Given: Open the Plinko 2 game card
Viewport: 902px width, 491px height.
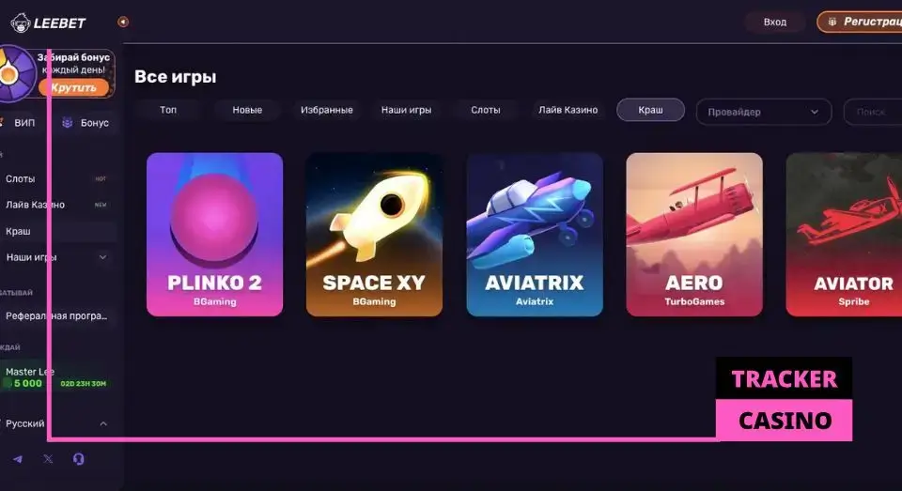Looking at the screenshot, I should pyautogui.click(x=214, y=235).
